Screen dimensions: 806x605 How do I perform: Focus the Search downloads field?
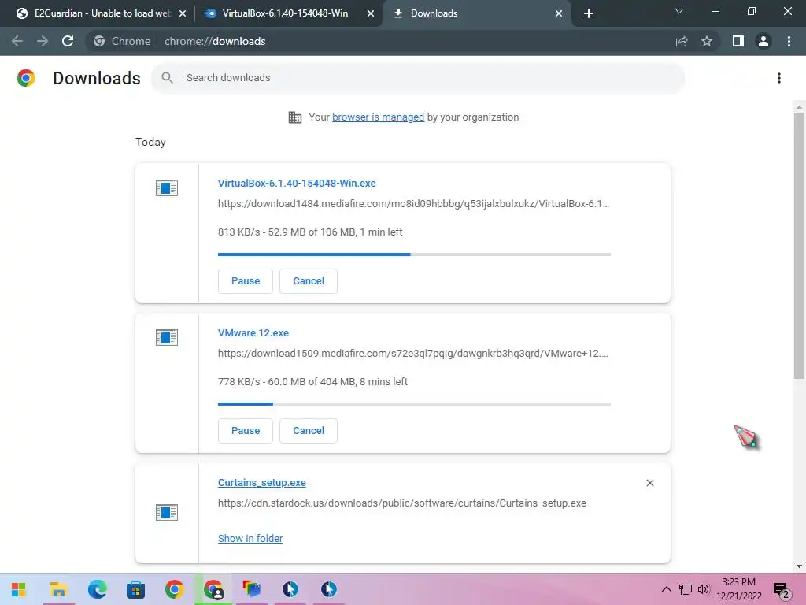(x=417, y=78)
